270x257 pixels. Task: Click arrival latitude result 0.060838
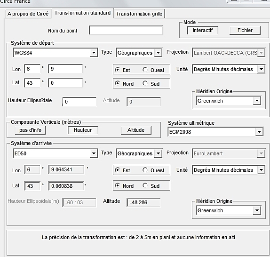pyautogui.click(x=66, y=186)
